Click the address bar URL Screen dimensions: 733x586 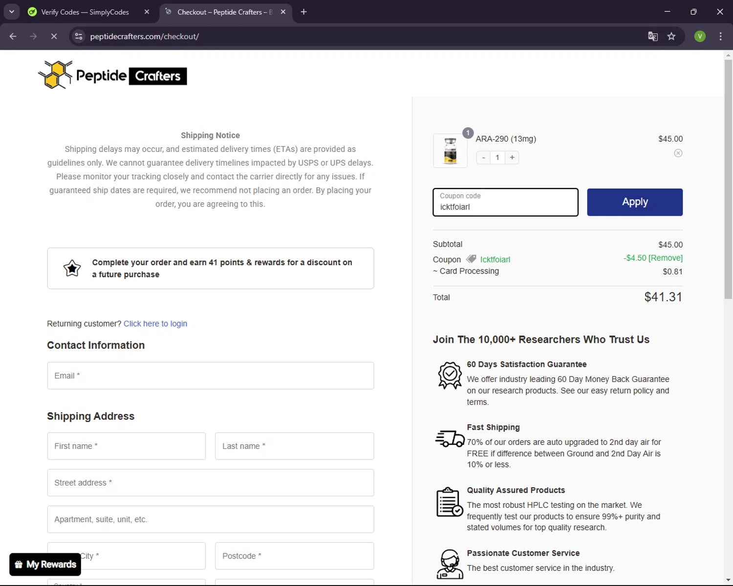click(x=145, y=37)
